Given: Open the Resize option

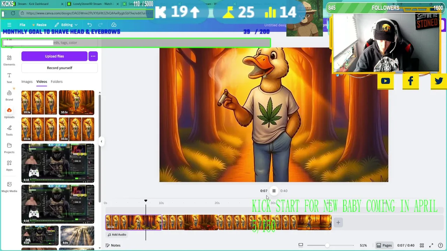Looking at the screenshot, I should click(x=39, y=25).
